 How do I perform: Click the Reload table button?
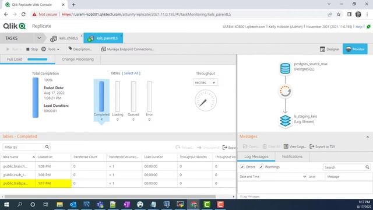coord(184,148)
